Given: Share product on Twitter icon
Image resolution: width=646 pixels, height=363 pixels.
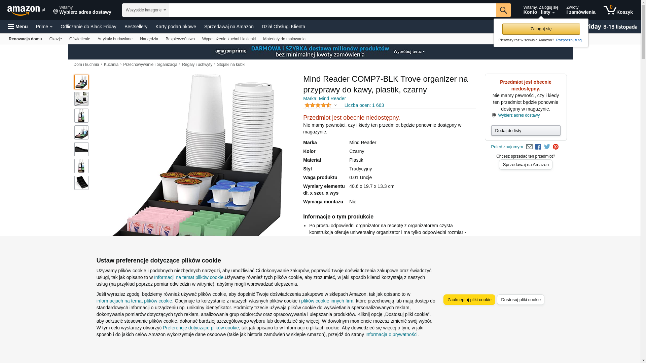Looking at the screenshot, I should pyautogui.click(x=547, y=147).
